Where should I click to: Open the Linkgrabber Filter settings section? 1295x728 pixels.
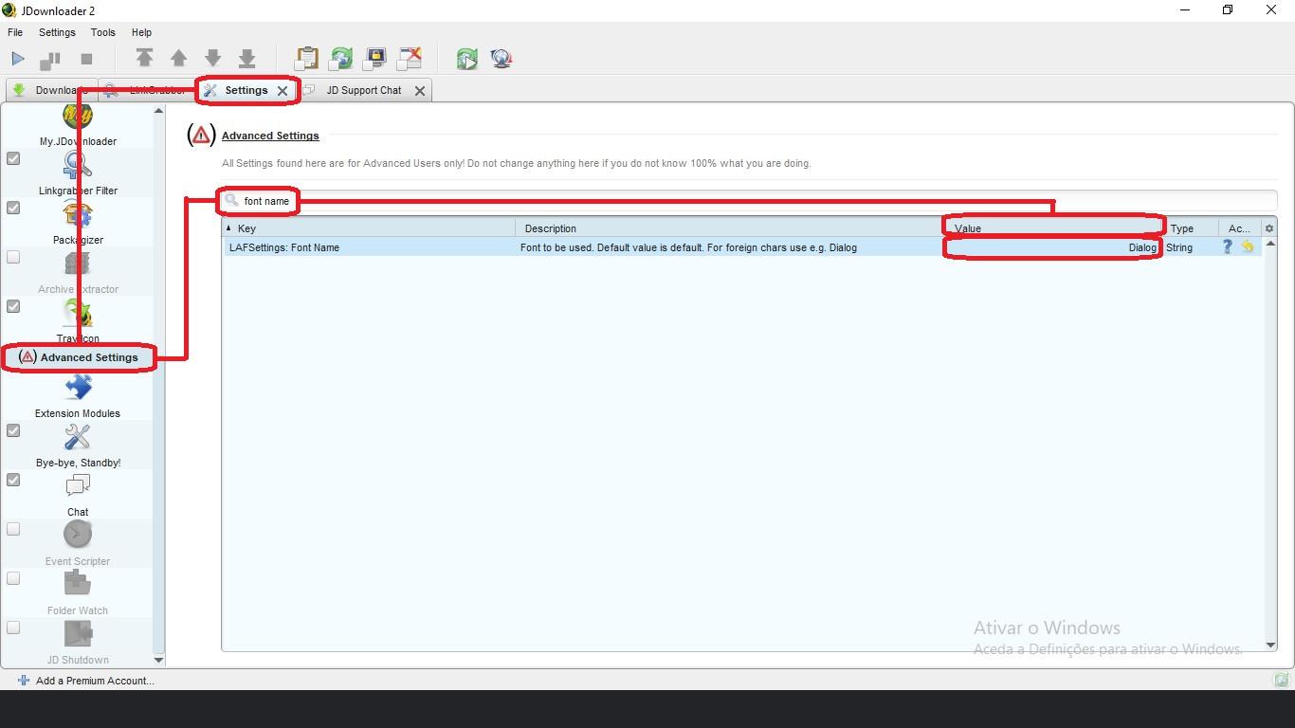[x=78, y=173]
